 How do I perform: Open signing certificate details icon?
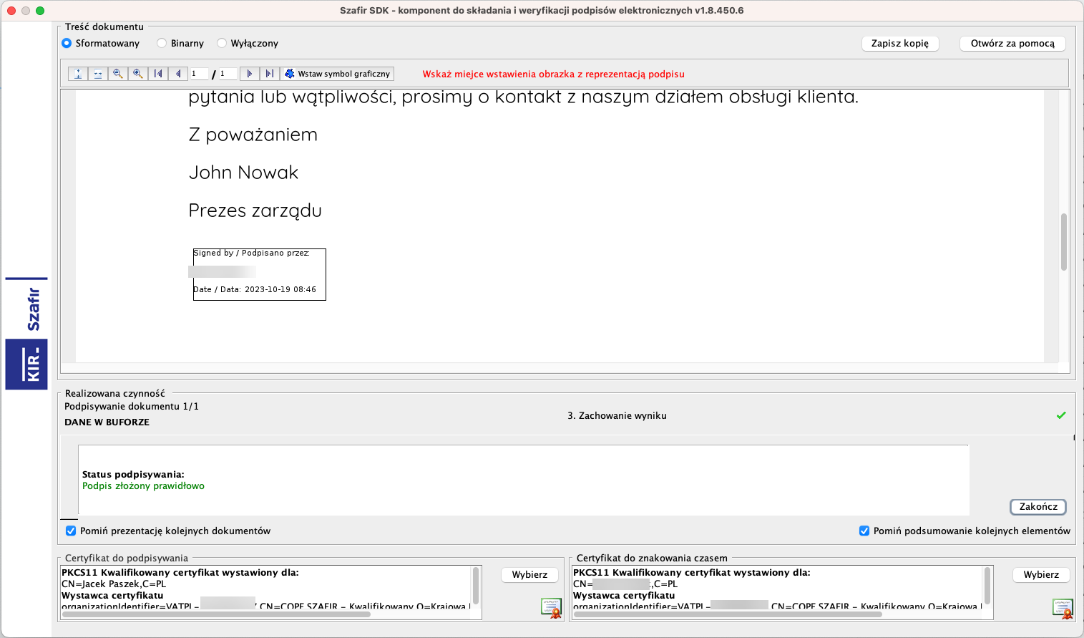click(x=551, y=609)
